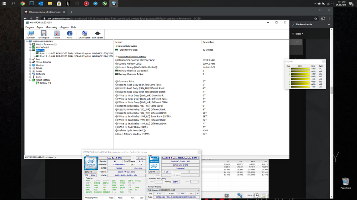Click the Mehr dropdown on the webpage
The width and height of the screenshot is (357, 200).
tap(299, 34)
